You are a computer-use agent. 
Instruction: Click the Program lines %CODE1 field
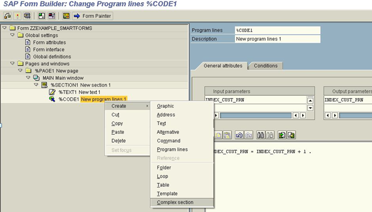[x=278, y=30]
